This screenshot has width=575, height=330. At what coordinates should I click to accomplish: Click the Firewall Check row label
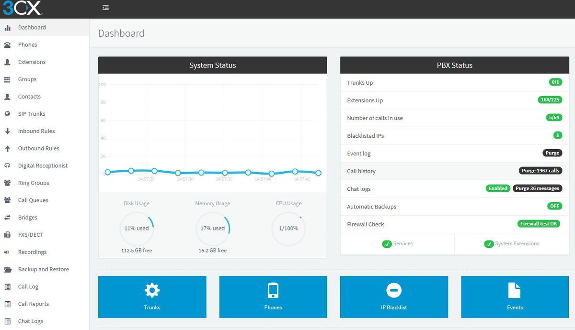(366, 224)
